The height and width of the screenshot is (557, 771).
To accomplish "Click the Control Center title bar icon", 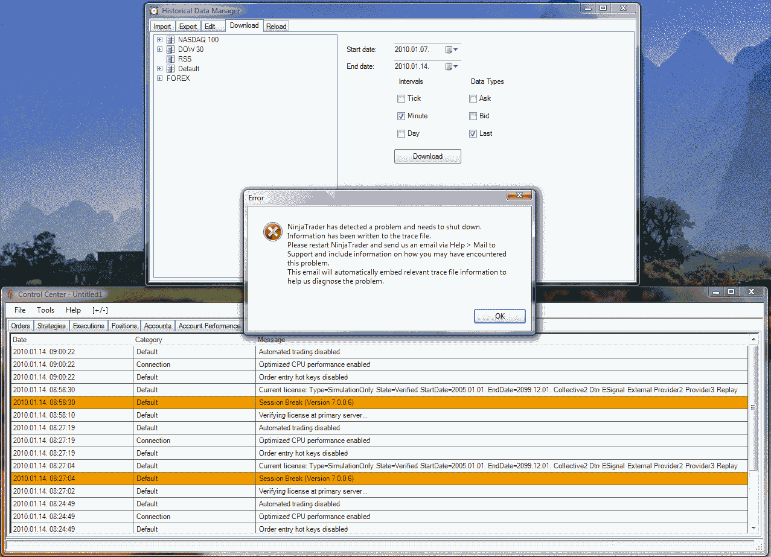I will 9,294.
